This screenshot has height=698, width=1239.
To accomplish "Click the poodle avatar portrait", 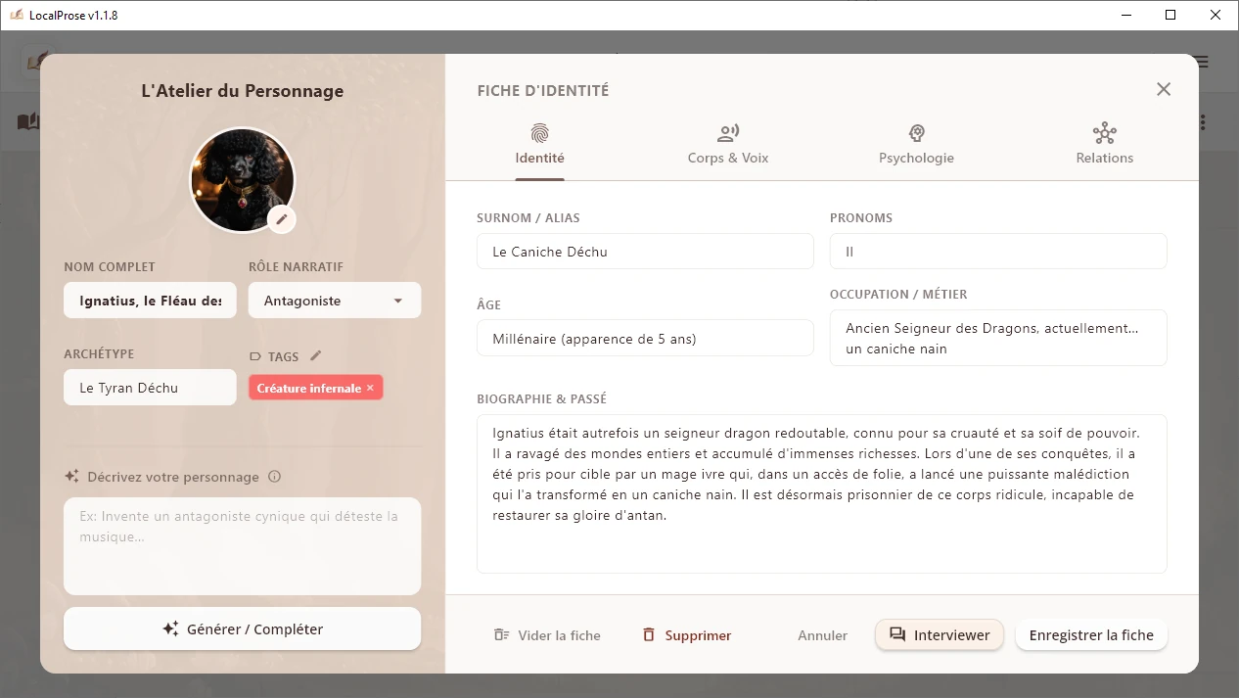I will pyautogui.click(x=241, y=178).
